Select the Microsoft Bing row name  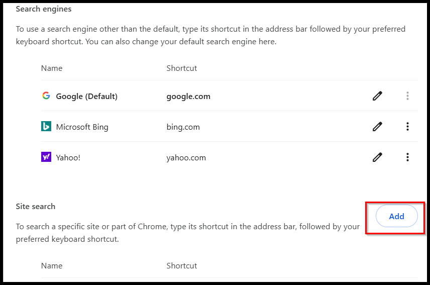pyautogui.click(x=82, y=127)
